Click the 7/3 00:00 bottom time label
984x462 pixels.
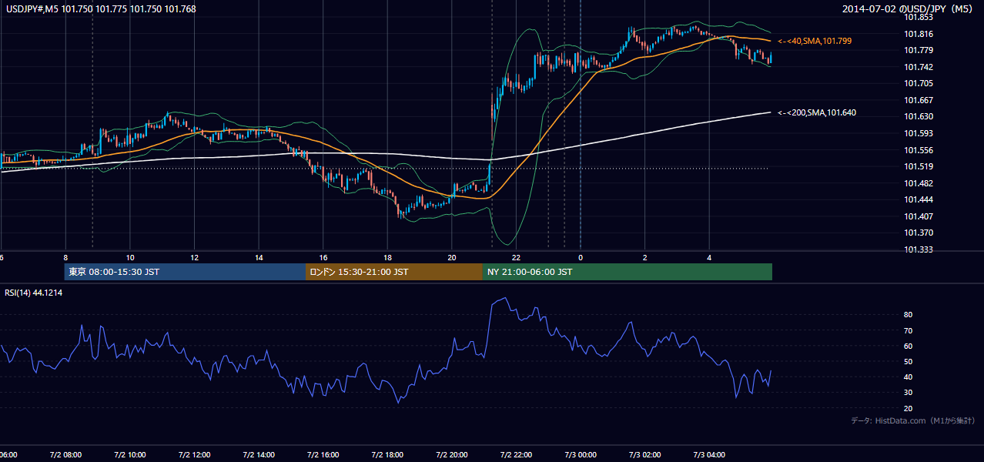coord(580,454)
